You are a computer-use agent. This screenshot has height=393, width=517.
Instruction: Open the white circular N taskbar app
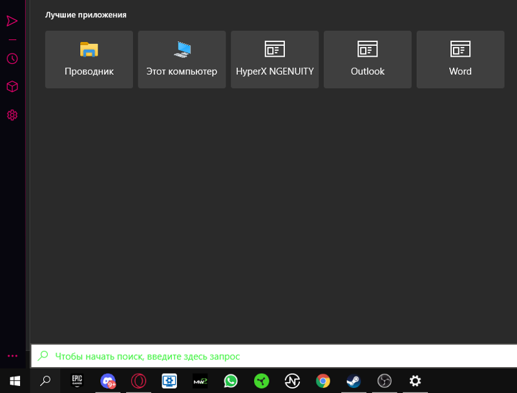pos(292,381)
